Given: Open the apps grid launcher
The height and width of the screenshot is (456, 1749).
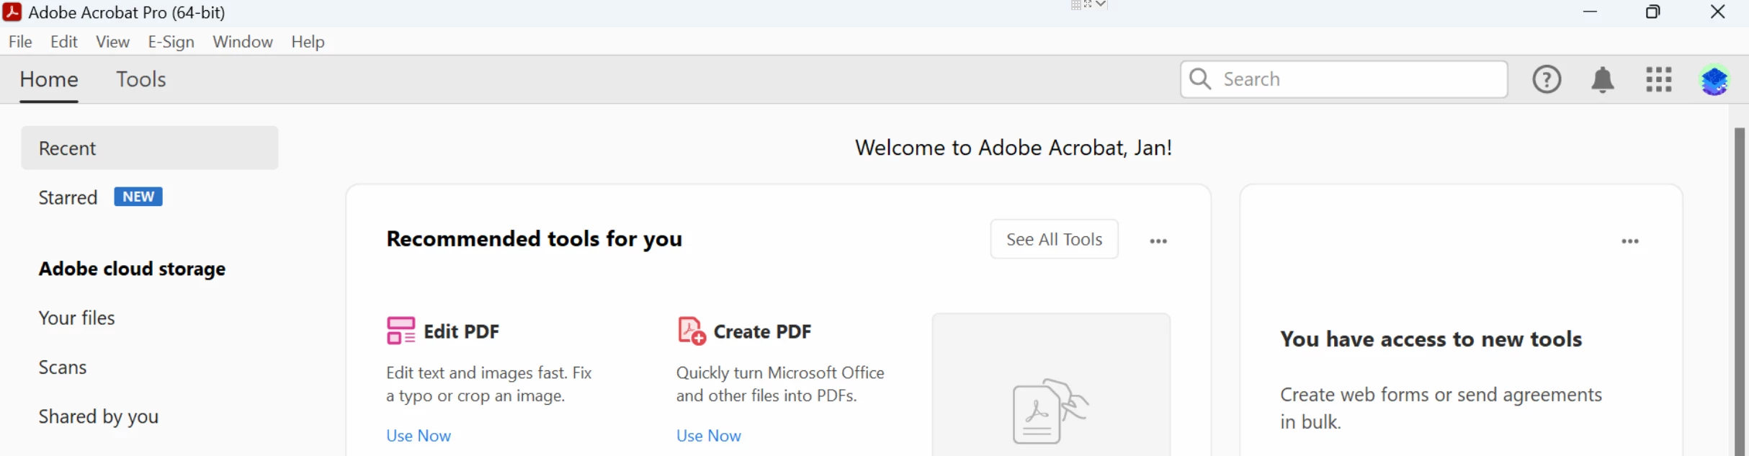Looking at the screenshot, I should pyautogui.click(x=1659, y=79).
